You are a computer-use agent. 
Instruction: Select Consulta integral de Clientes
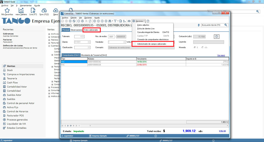tap(148, 32)
